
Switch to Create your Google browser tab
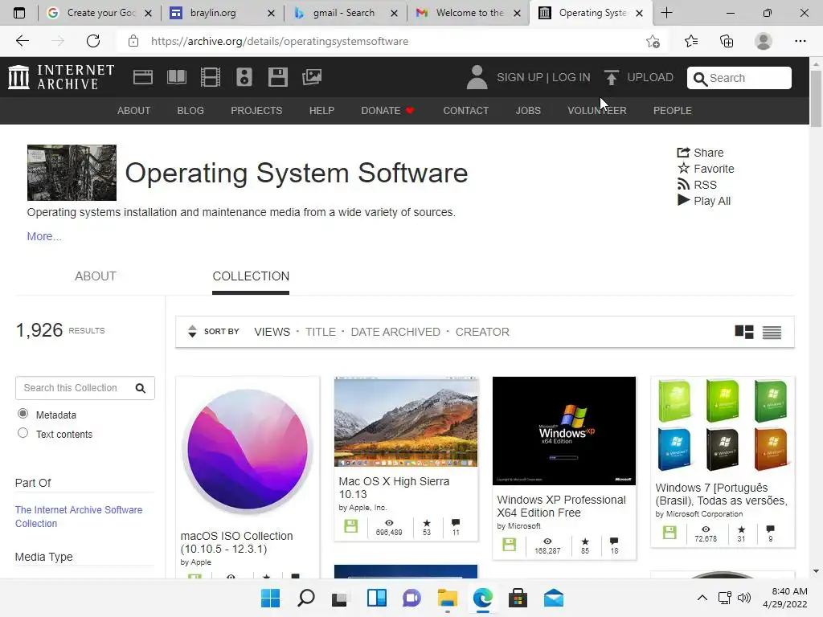tap(100, 13)
